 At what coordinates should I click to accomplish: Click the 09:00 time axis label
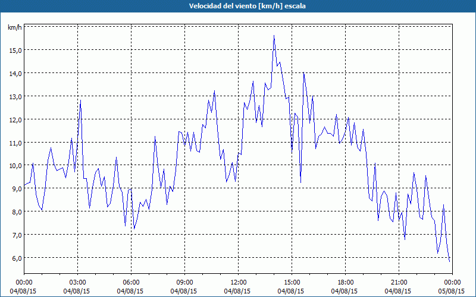pyautogui.click(x=184, y=282)
